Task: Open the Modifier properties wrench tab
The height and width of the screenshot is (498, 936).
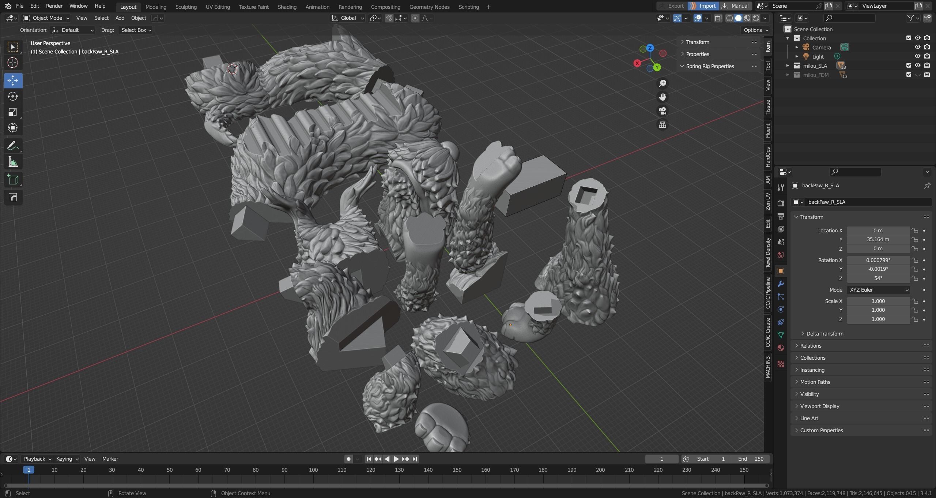Action: pyautogui.click(x=781, y=284)
